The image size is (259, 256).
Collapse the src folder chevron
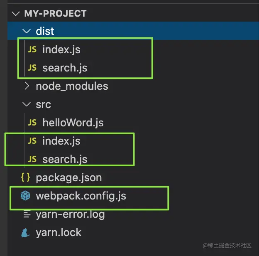tap(27, 104)
